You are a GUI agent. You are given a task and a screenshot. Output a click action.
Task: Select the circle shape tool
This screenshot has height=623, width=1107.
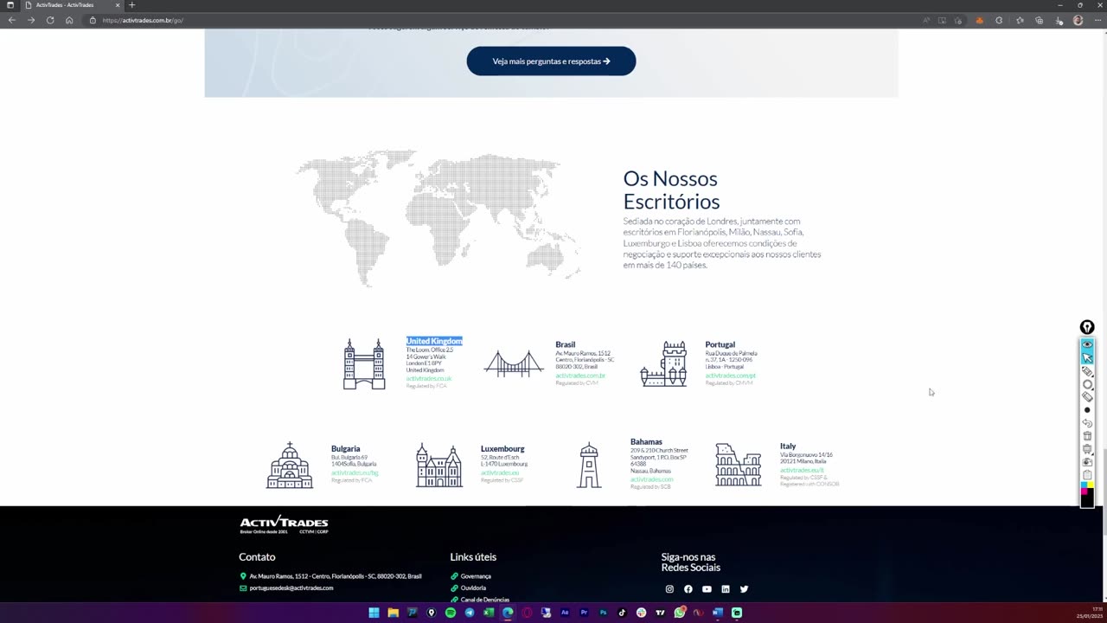[1087, 384]
